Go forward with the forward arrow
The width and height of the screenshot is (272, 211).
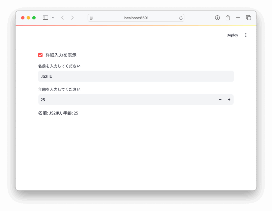(72, 18)
